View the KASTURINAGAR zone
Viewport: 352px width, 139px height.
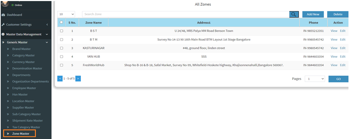coord(334,48)
